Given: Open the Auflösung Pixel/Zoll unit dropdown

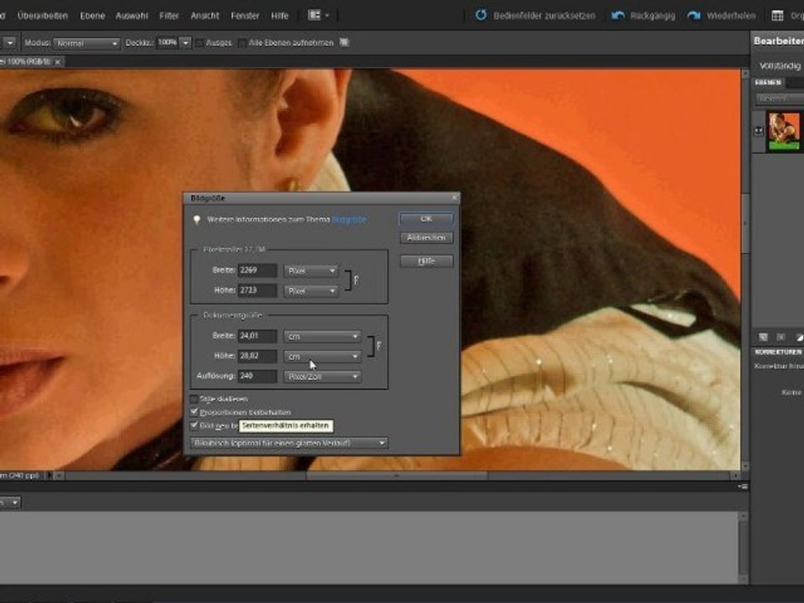Looking at the screenshot, I should click(x=322, y=376).
